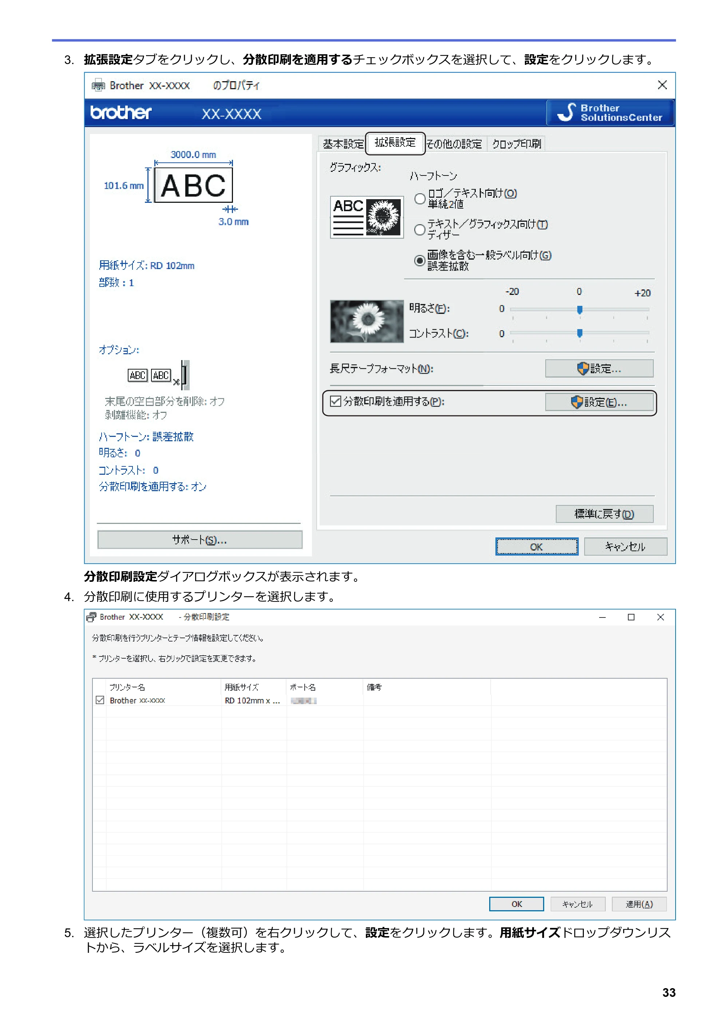Click the Brother Solutions Center logo button
The height and width of the screenshot is (1030, 728).
click(610, 113)
